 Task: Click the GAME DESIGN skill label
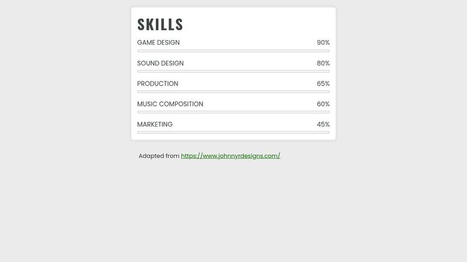point(158,43)
